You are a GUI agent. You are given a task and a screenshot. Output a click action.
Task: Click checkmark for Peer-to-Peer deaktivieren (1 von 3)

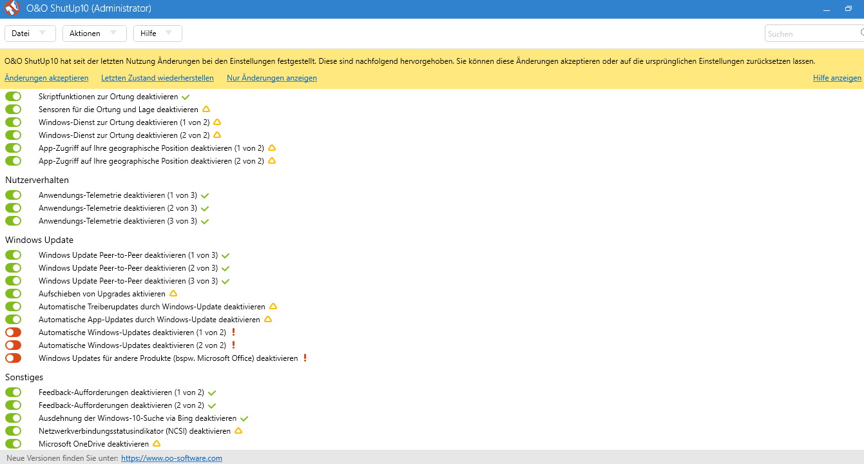pos(226,255)
